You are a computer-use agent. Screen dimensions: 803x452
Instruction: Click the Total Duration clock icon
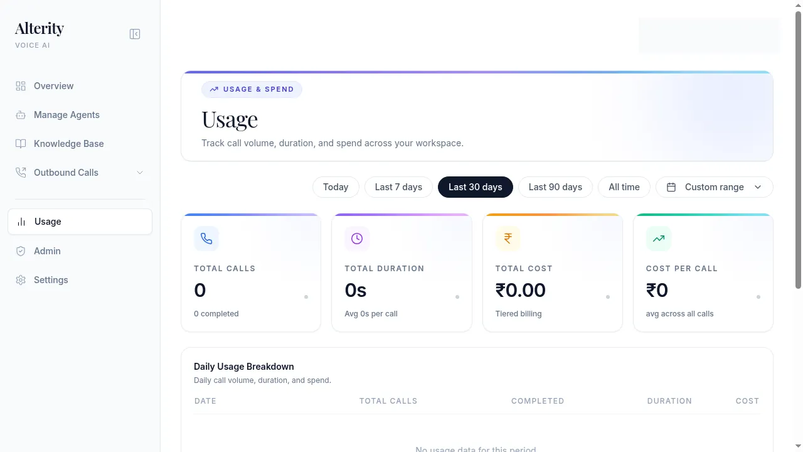pos(357,239)
